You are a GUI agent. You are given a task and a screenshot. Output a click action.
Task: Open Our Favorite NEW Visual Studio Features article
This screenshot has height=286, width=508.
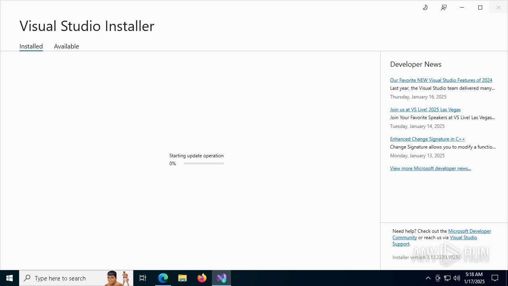point(441,80)
